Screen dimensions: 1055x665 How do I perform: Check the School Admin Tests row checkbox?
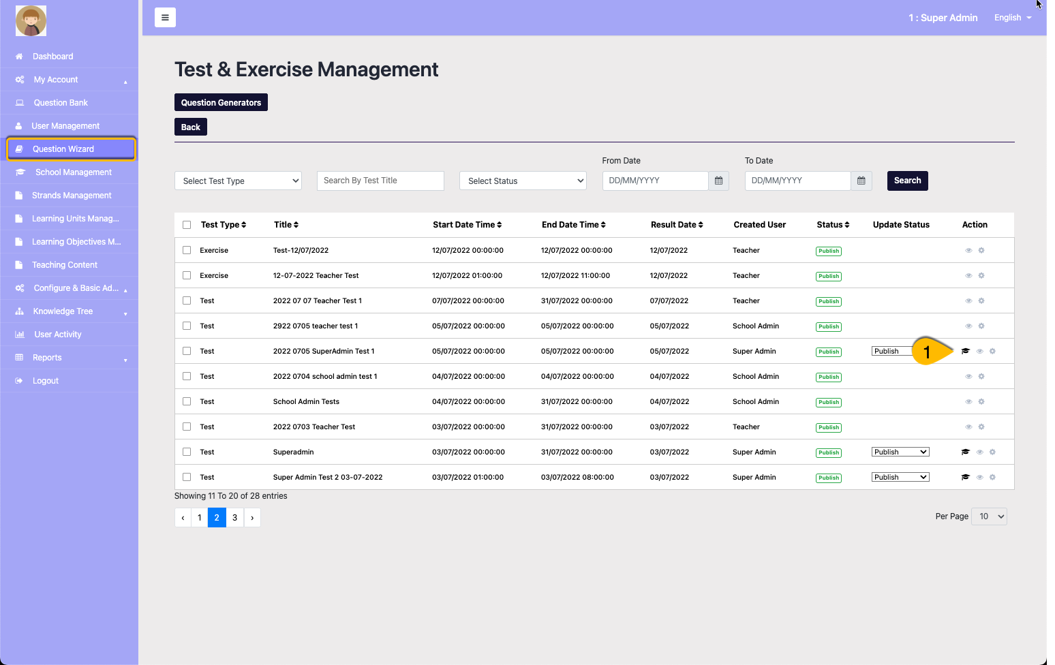tap(187, 401)
